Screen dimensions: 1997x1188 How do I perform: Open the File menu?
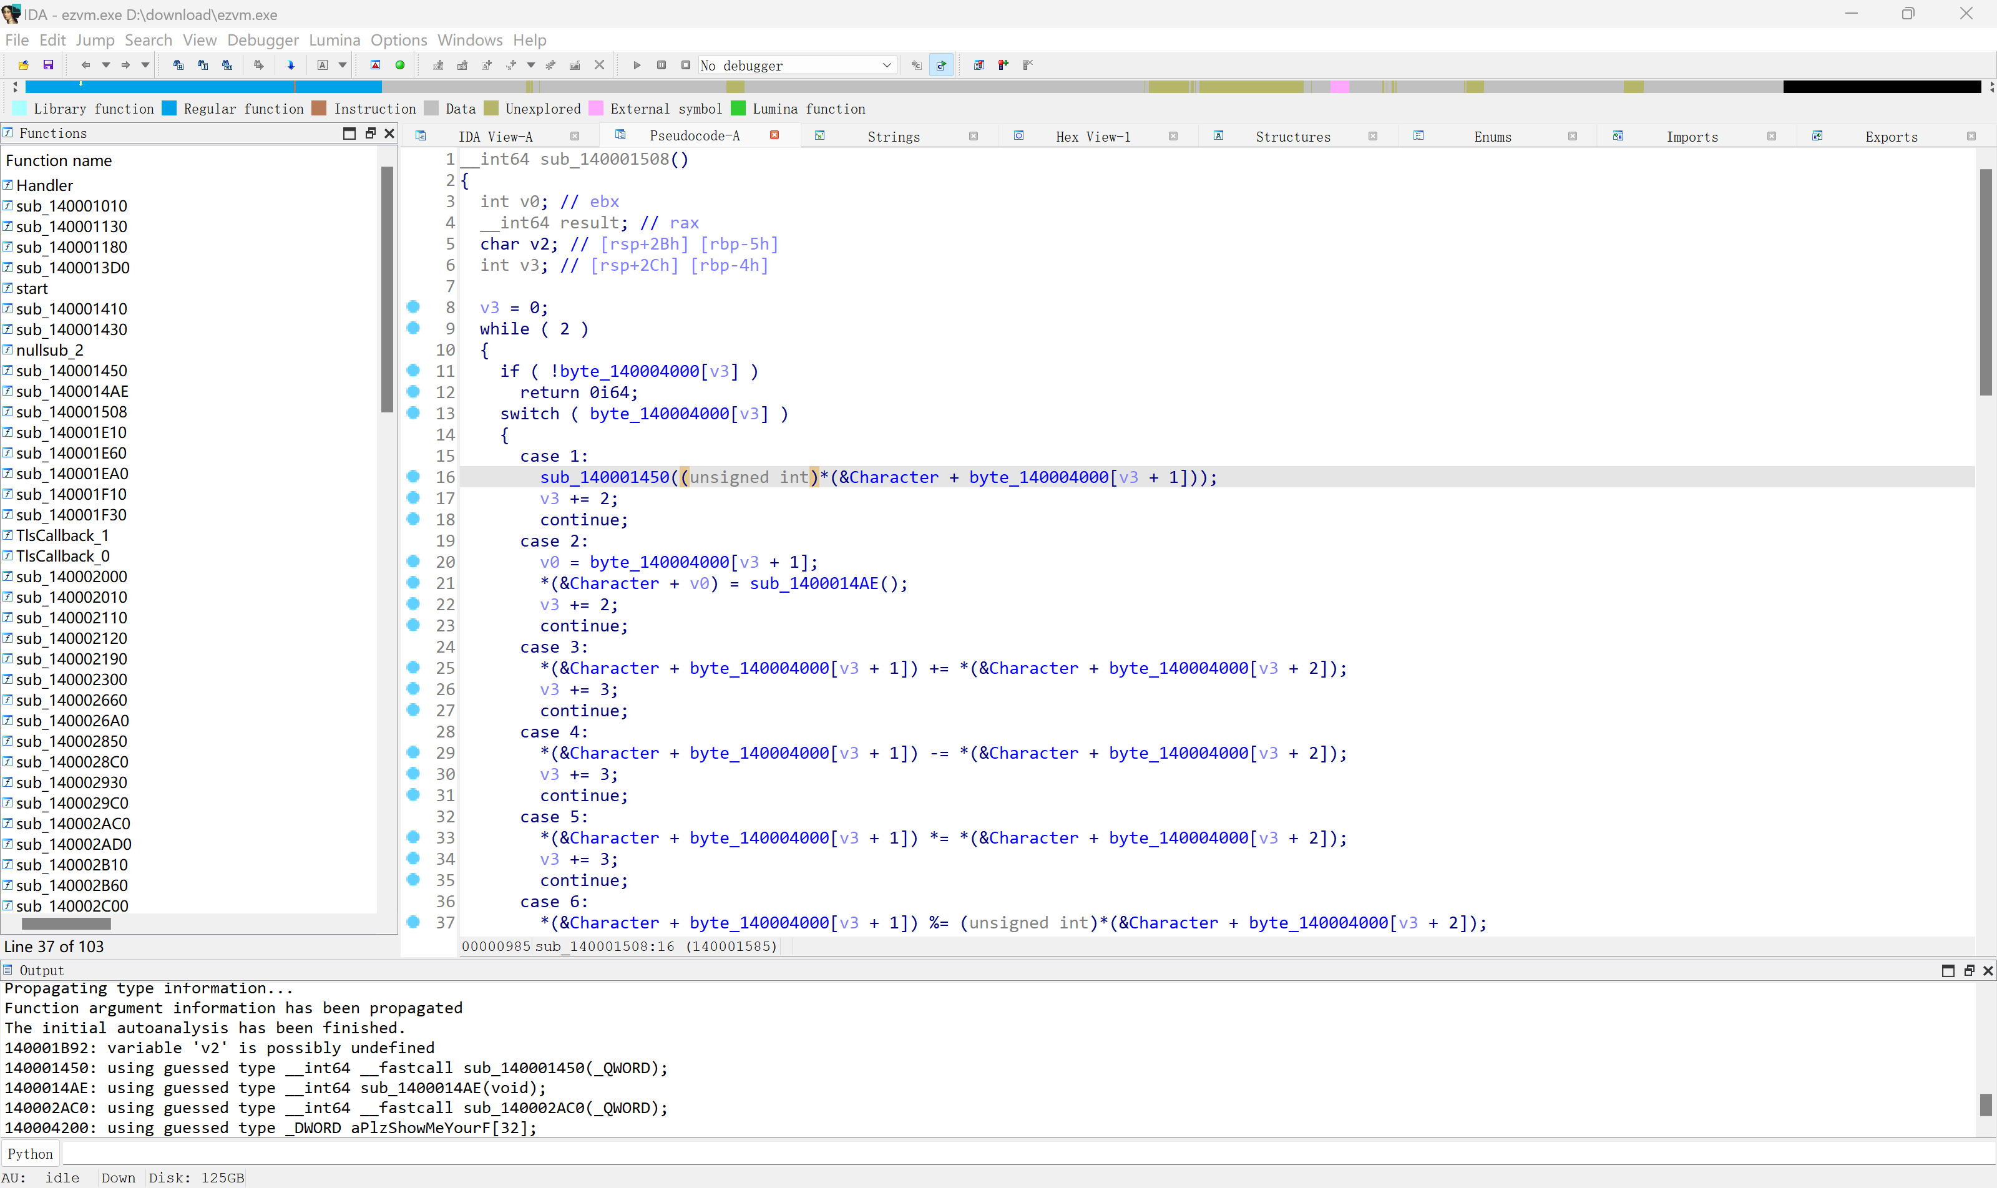click(17, 40)
